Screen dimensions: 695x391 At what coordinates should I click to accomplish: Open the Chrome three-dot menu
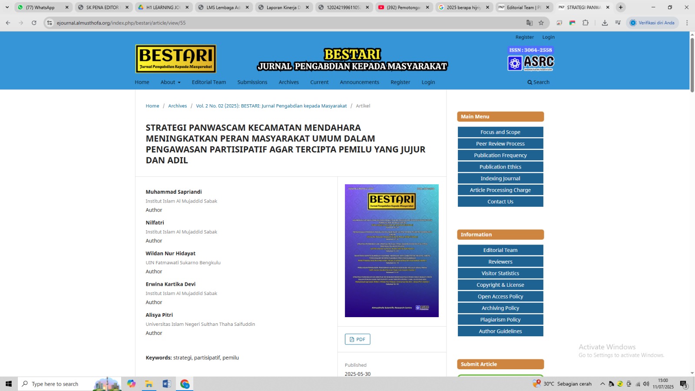coord(687,23)
